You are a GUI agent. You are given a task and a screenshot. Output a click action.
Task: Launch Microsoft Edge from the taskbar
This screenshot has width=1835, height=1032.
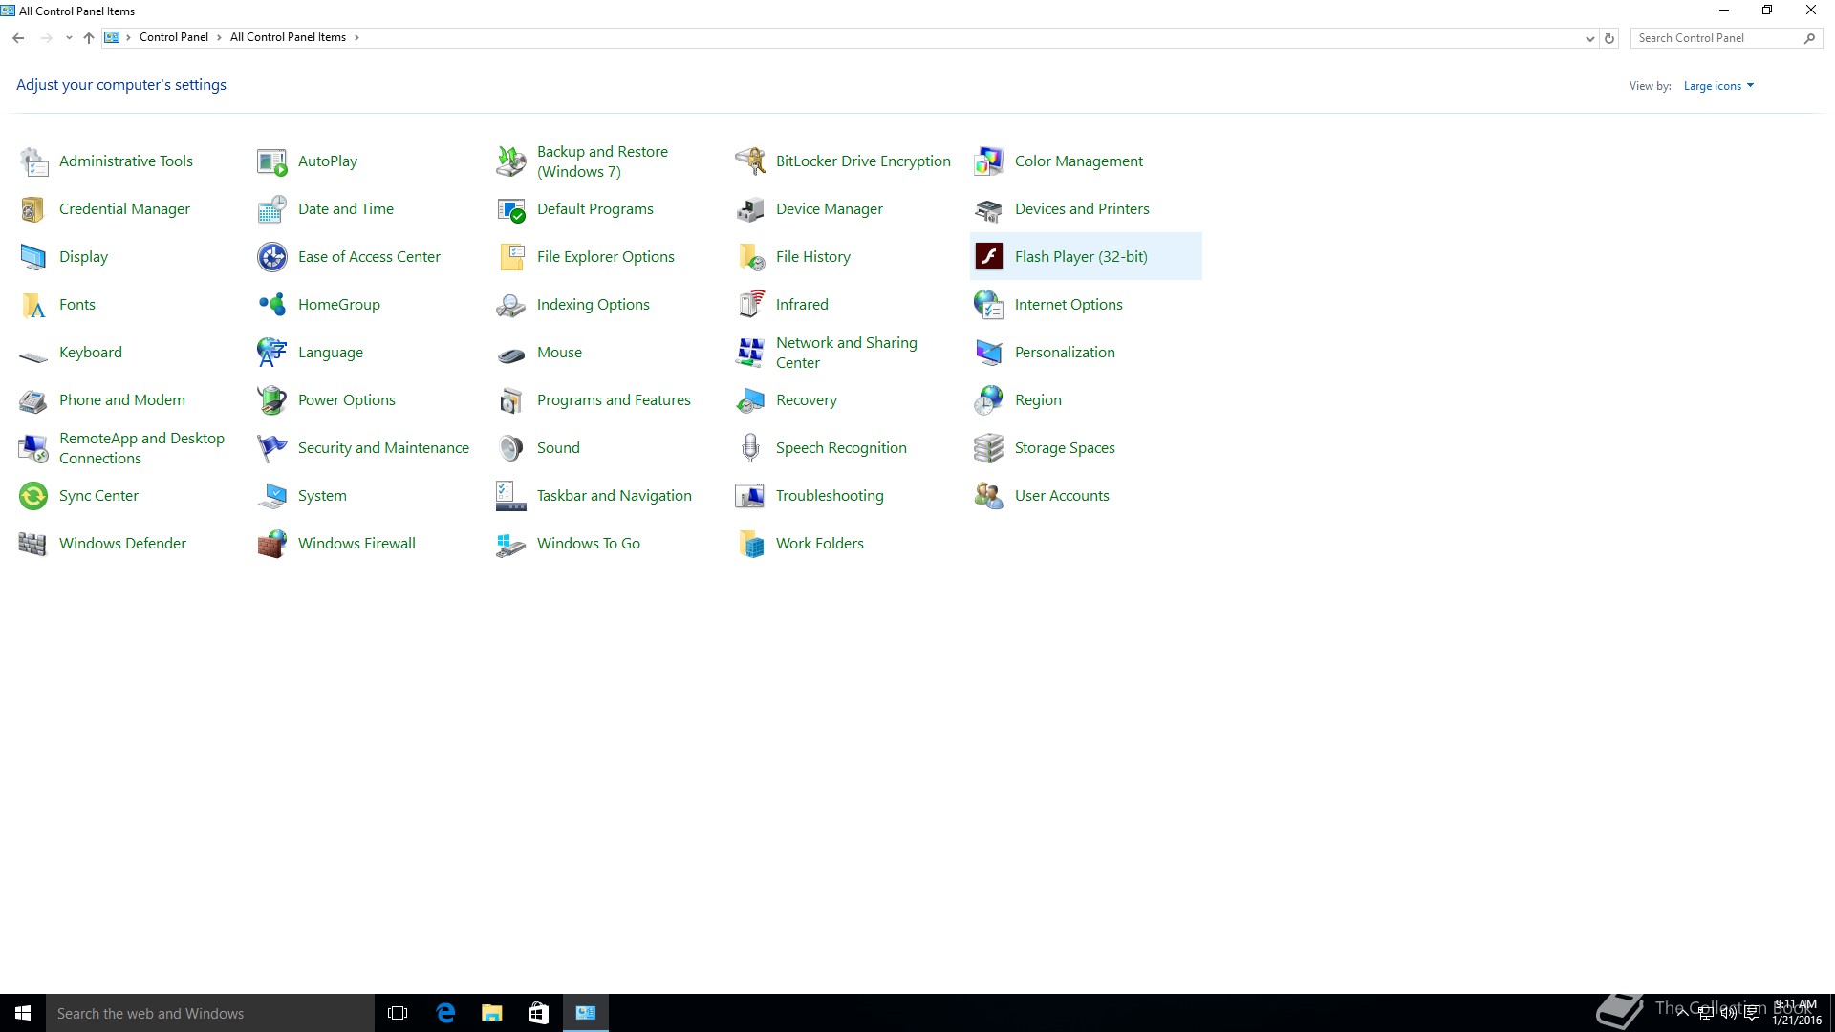[x=445, y=1013]
